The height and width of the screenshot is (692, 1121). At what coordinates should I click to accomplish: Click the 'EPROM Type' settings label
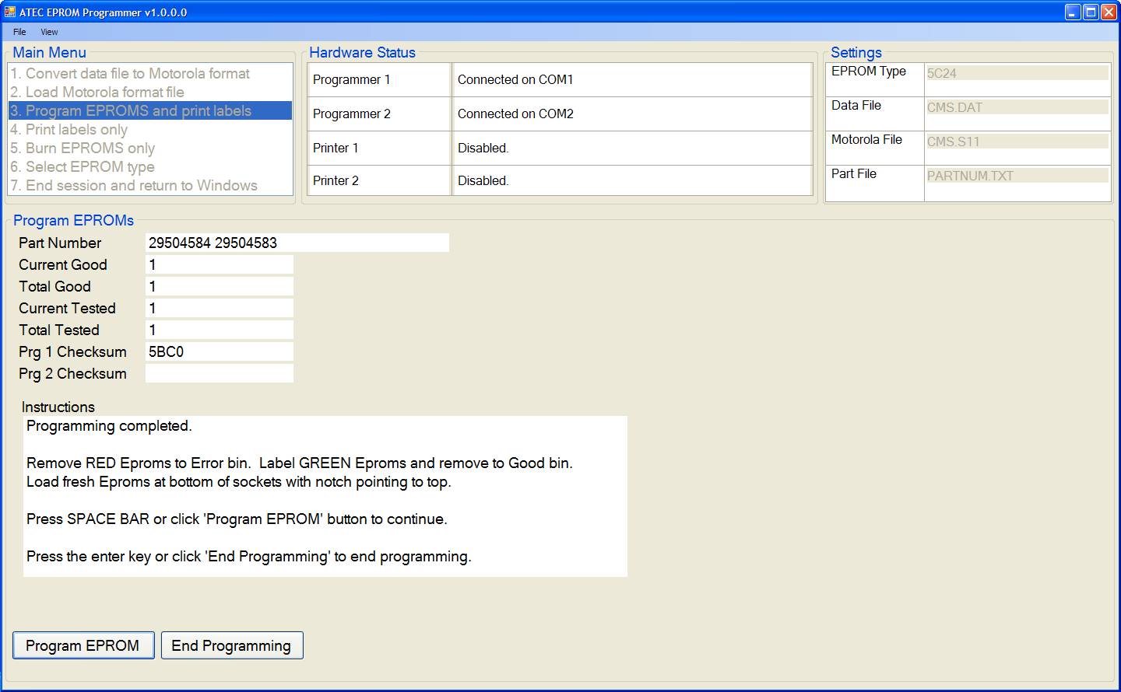point(869,71)
